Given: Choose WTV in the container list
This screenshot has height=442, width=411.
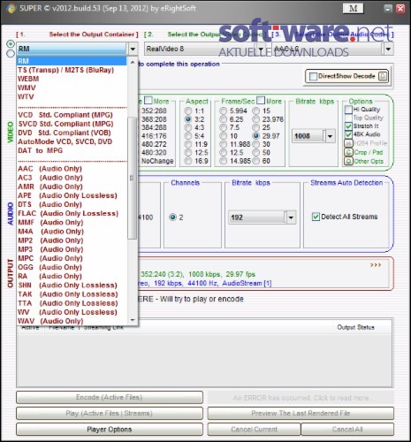Looking at the screenshot, I should pyautogui.click(x=72, y=96).
